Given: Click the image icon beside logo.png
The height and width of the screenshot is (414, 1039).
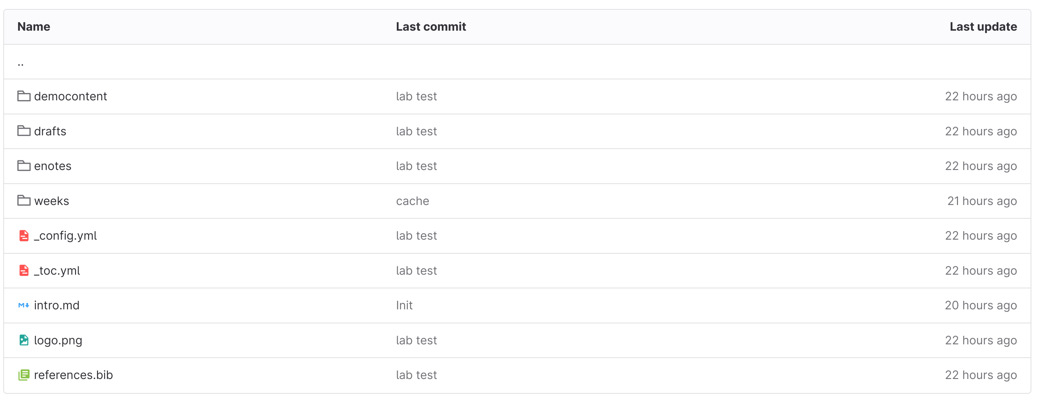Looking at the screenshot, I should tap(24, 340).
